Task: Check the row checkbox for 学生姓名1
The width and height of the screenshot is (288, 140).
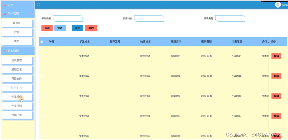Action: coord(42,56)
